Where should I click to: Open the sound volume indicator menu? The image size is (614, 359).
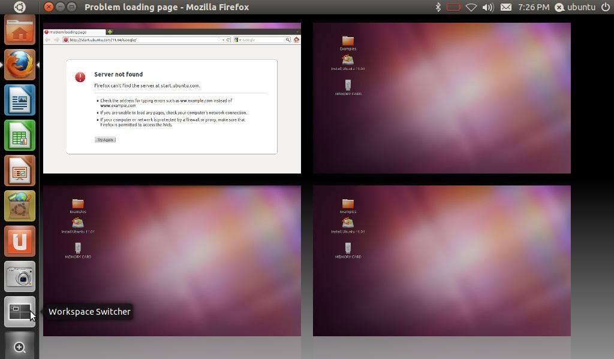(x=488, y=7)
